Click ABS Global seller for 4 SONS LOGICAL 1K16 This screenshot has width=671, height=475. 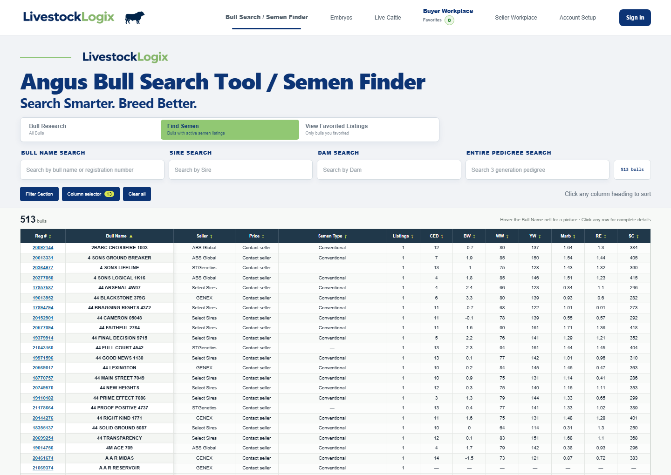204,278
